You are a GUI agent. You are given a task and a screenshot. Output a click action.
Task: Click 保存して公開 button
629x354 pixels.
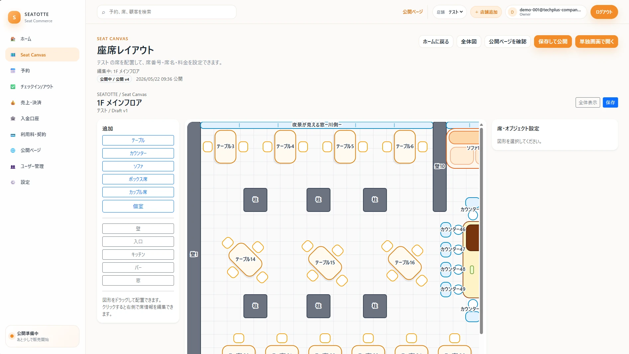[553, 42]
